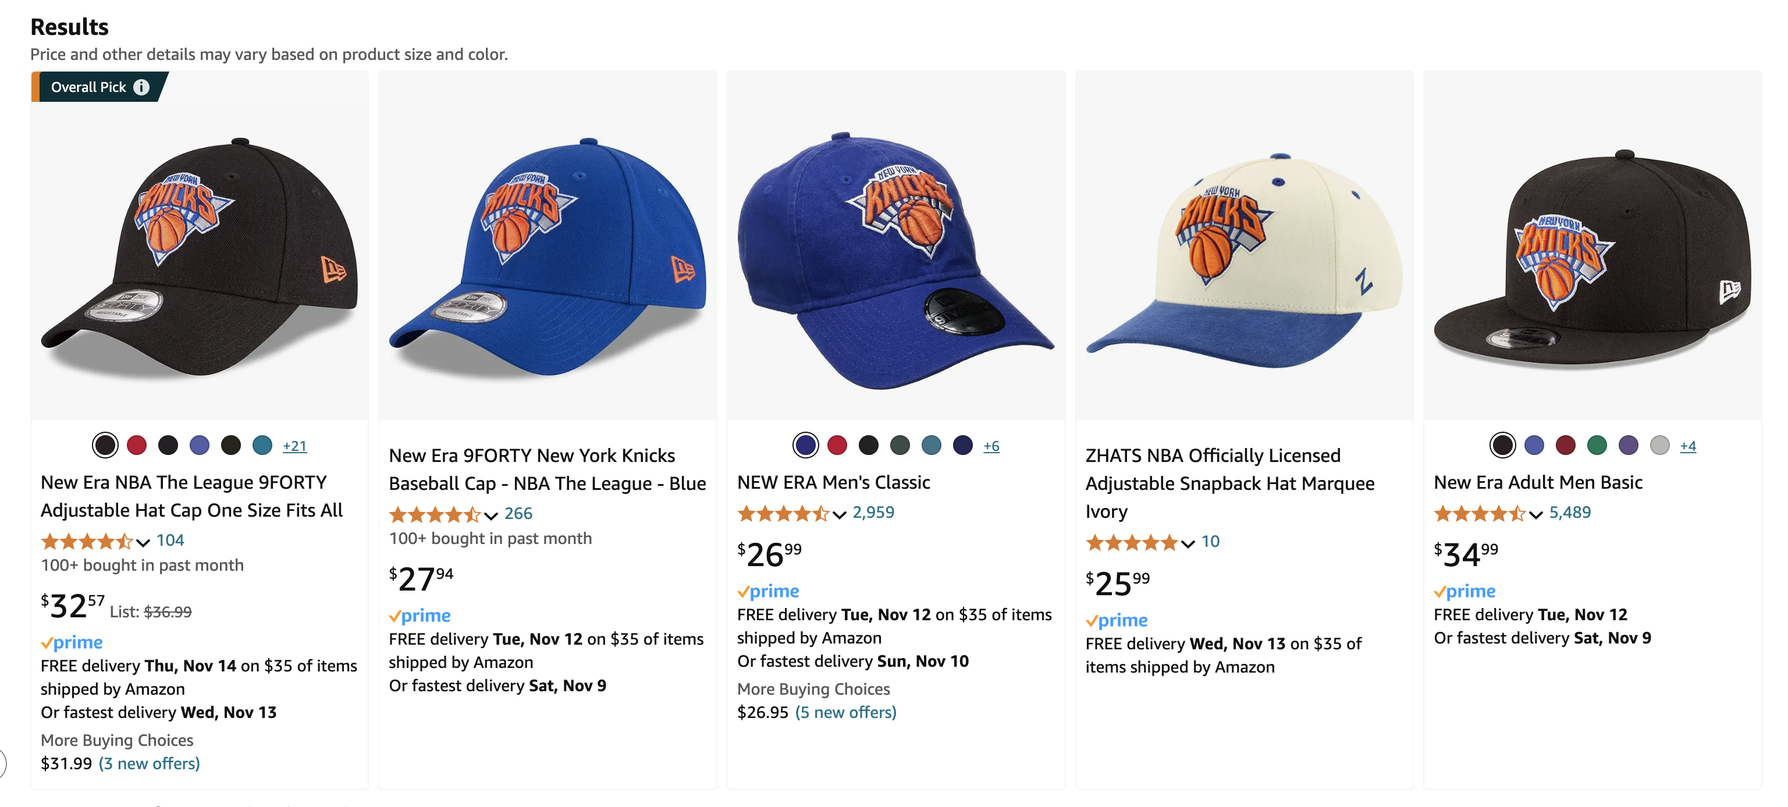The image size is (1788, 807).
Task: Click the Overall Pick info icon
Action: (141, 87)
